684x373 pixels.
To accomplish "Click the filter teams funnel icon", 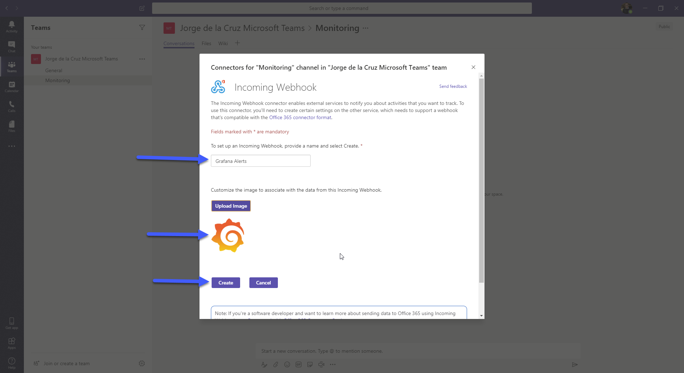I will [142, 27].
